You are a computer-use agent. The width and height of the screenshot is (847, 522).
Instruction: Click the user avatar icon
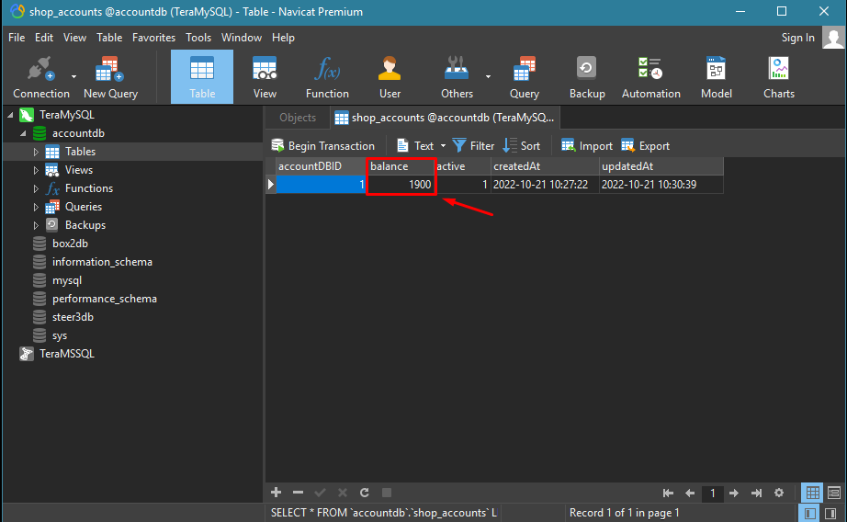(x=833, y=38)
